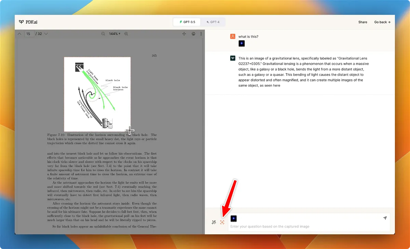Screen dimensions: 410x249
Task: Go to previous page with up chevron
Action: 19,34
